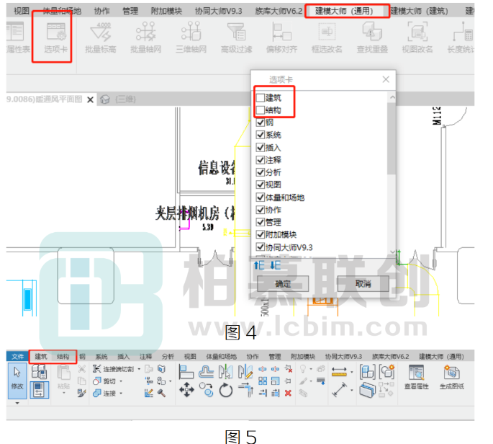This screenshot has height=444, width=493.
Task: Uncheck the 钢 checkbox
Action: pos(260,123)
